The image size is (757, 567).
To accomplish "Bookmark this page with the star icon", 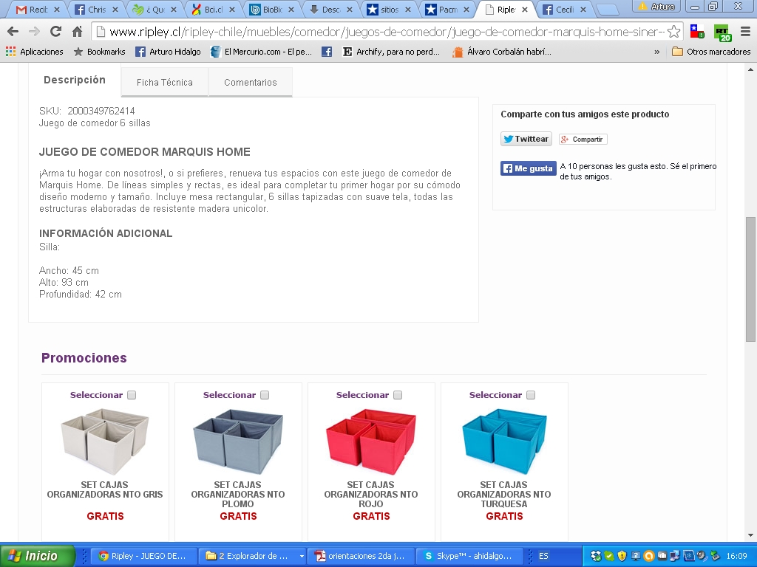I will coord(674,32).
